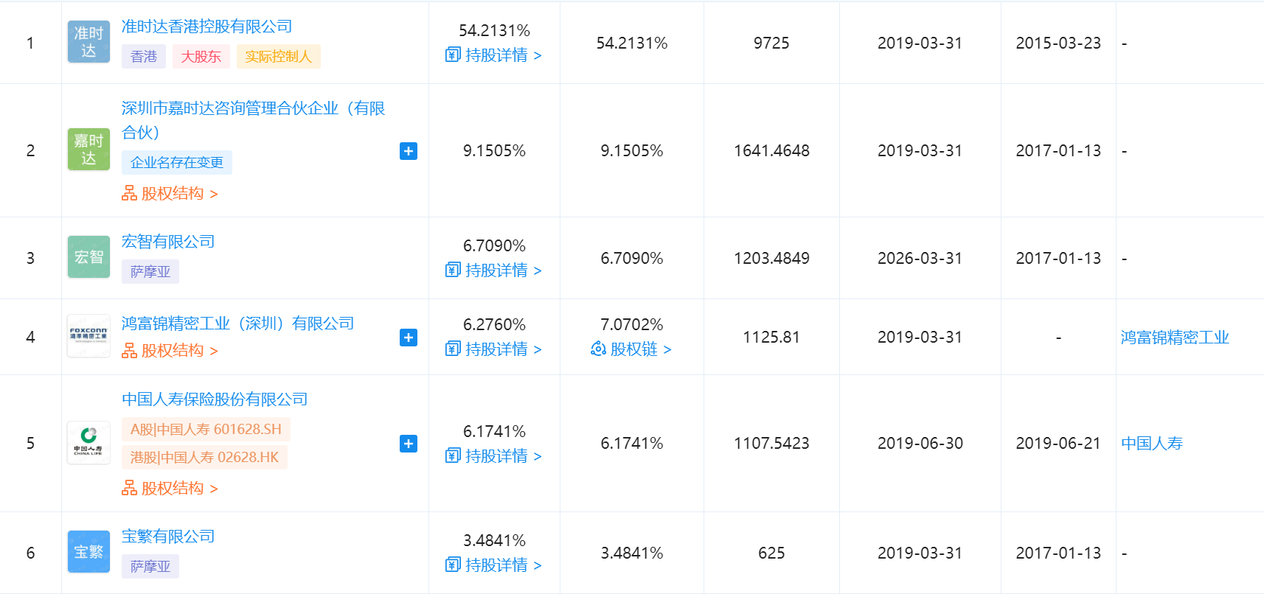This screenshot has width=1264, height=594.
Task: View 持股详情 for 中国人寿保险
Action: click(x=494, y=456)
